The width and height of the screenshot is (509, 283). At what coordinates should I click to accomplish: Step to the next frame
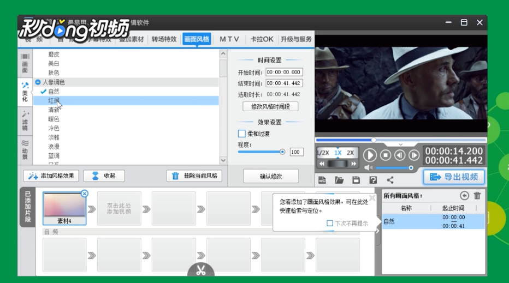click(x=414, y=155)
